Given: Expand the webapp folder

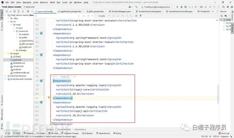Looking at the screenshot, I should coord(14,50).
